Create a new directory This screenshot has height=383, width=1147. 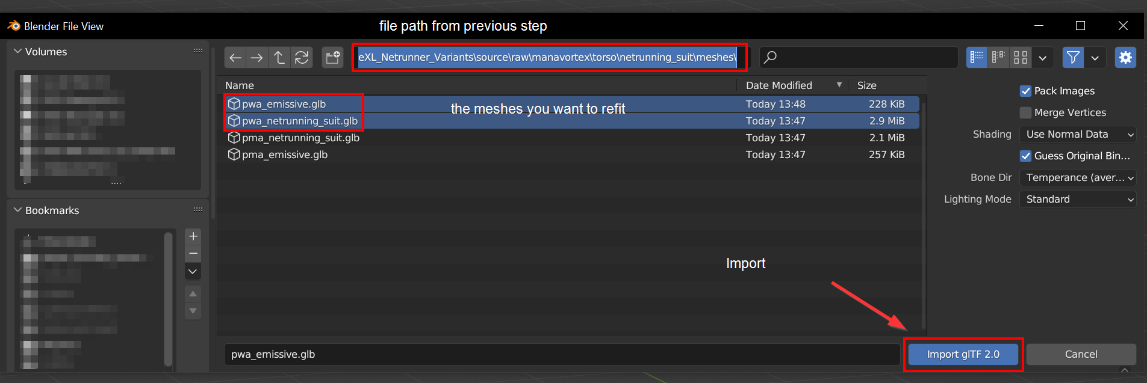click(x=332, y=58)
